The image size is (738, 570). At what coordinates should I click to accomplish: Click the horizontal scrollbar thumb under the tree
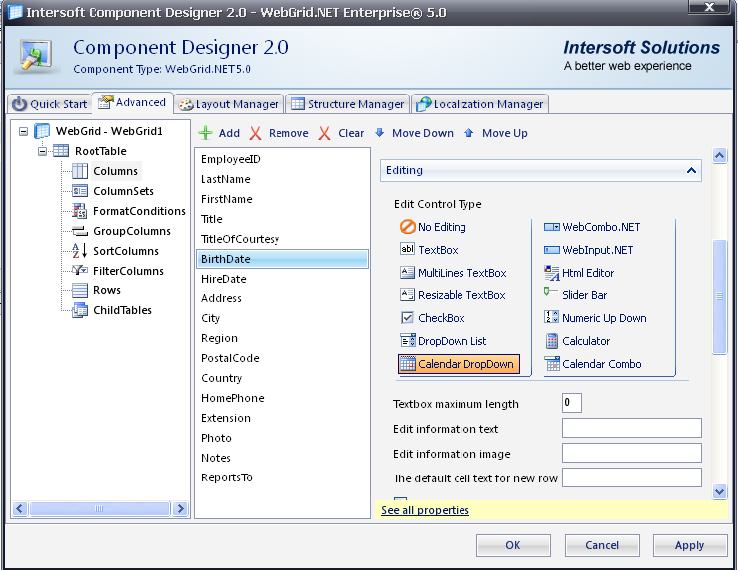(99, 508)
